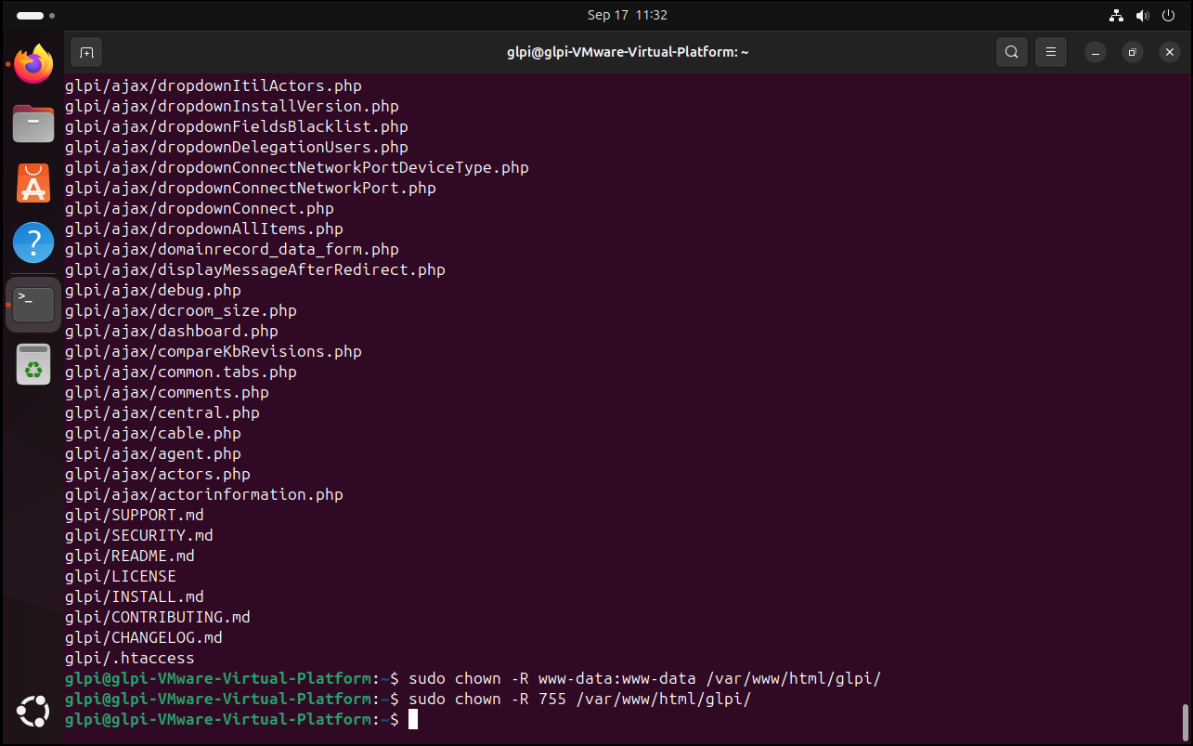Launch Firefox from the dock
The width and height of the screenshot is (1193, 746).
pyautogui.click(x=33, y=64)
